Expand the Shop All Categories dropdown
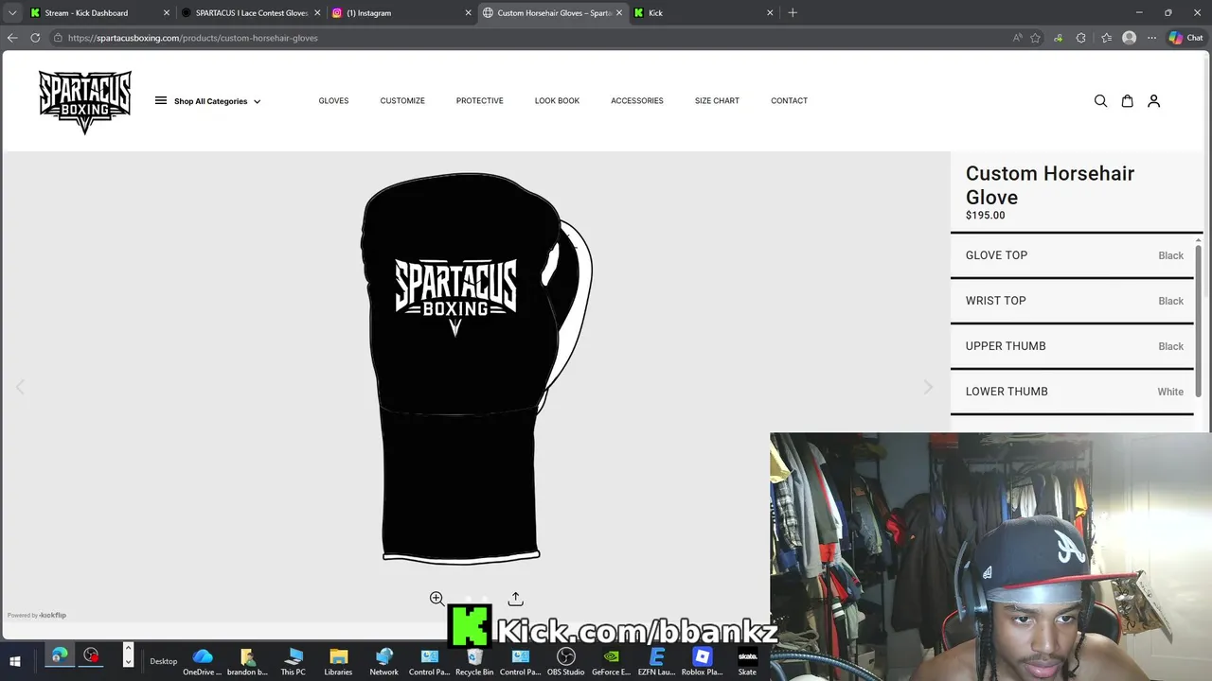The width and height of the screenshot is (1212, 681). coord(217,101)
